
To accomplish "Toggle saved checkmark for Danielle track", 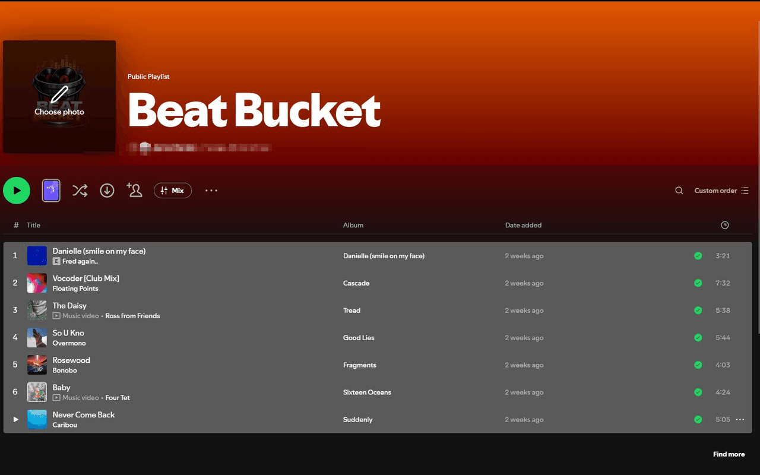I will click(x=698, y=256).
